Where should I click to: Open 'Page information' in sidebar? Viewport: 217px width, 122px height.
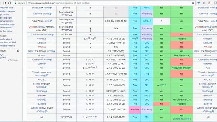click(7, 24)
